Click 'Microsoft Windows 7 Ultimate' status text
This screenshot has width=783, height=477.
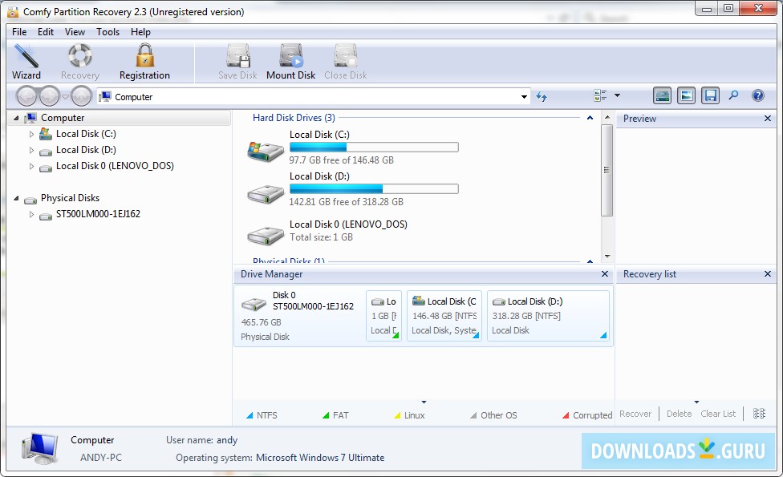[320, 458]
